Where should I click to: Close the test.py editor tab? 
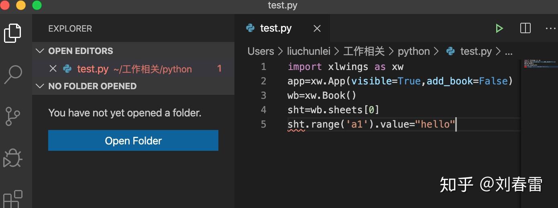(x=317, y=28)
